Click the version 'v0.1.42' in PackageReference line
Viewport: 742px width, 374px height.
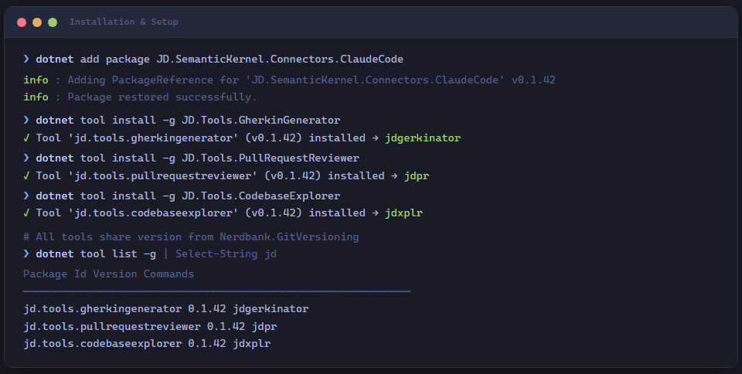[x=533, y=80]
